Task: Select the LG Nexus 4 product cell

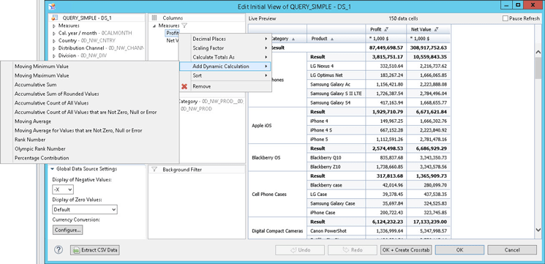Action: pyautogui.click(x=337, y=66)
